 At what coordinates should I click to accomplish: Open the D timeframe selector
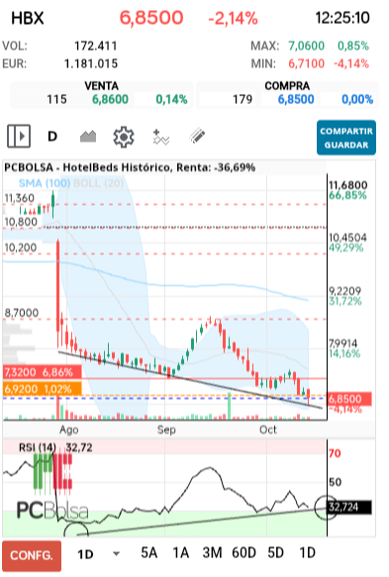click(x=52, y=137)
